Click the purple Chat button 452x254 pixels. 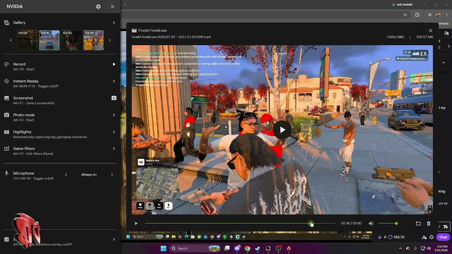tap(443, 237)
